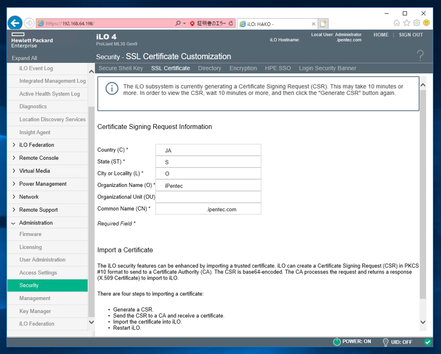This screenshot has width=441, height=354.
Task: Click the browser address bar URL
Action: (x=70, y=23)
